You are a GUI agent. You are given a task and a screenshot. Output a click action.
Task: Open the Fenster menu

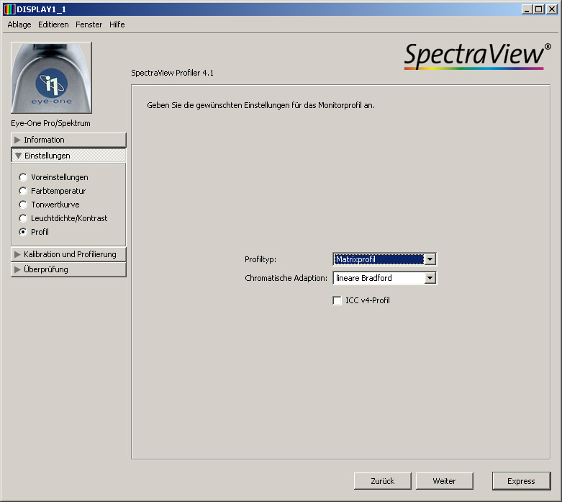click(89, 24)
